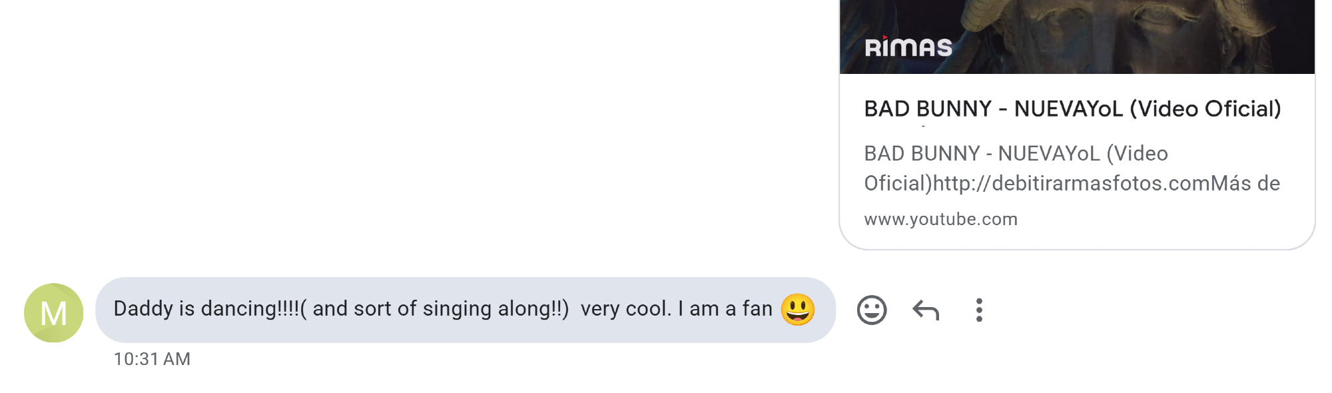Click the grinning emoji in the message
Image resolution: width=1332 pixels, height=393 pixels.
[x=797, y=309]
